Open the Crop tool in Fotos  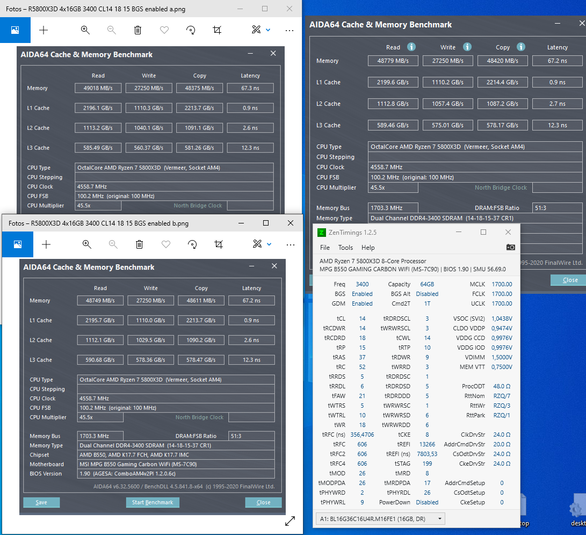(x=217, y=30)
